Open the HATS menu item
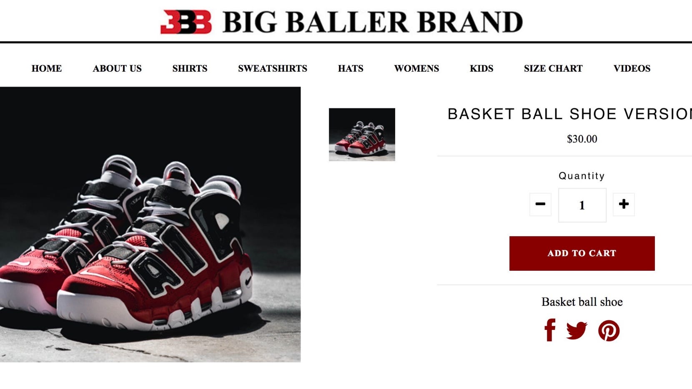 click(351, 68)
